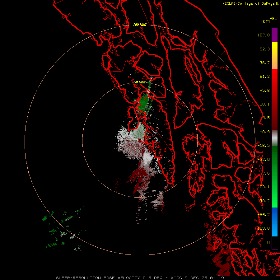Select the 30.1 velocity scale value
Viewport: 280px width, 280px height.
pos(265,104)
